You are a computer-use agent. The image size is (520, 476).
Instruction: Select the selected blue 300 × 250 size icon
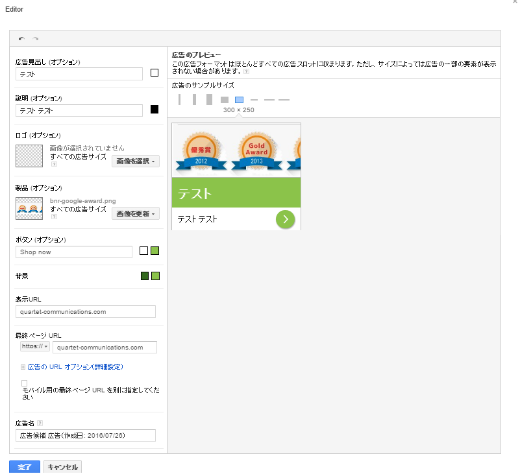(x=239, y=100)
